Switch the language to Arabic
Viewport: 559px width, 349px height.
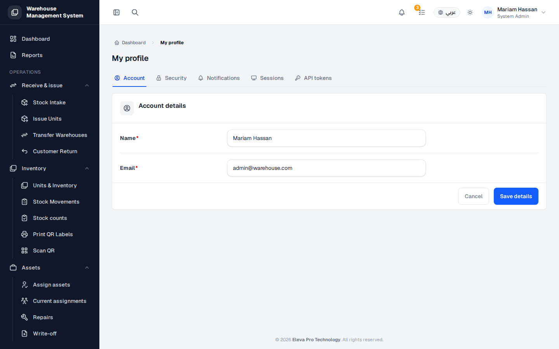[447, 12]
